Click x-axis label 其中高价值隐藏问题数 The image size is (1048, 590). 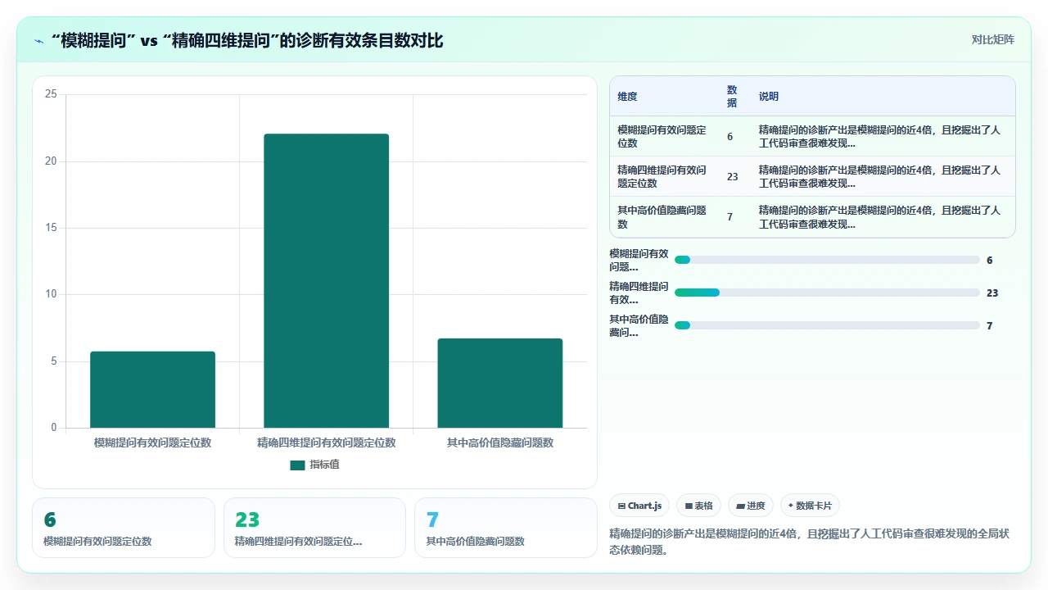pyautogui.click(x=499, y=442)
